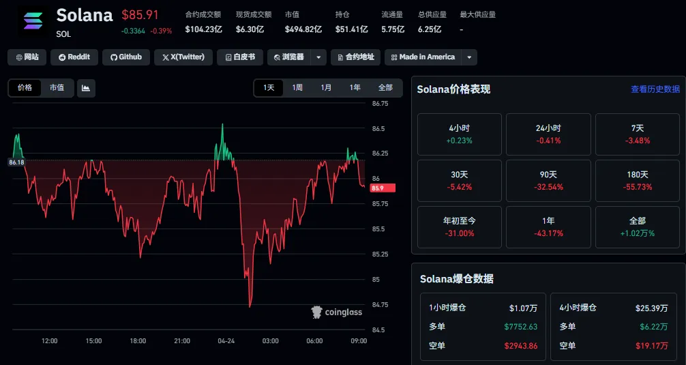The image size is (686, 365).
Task: Click the 流通量 5.75亿 value
Action: coord(393,29)
